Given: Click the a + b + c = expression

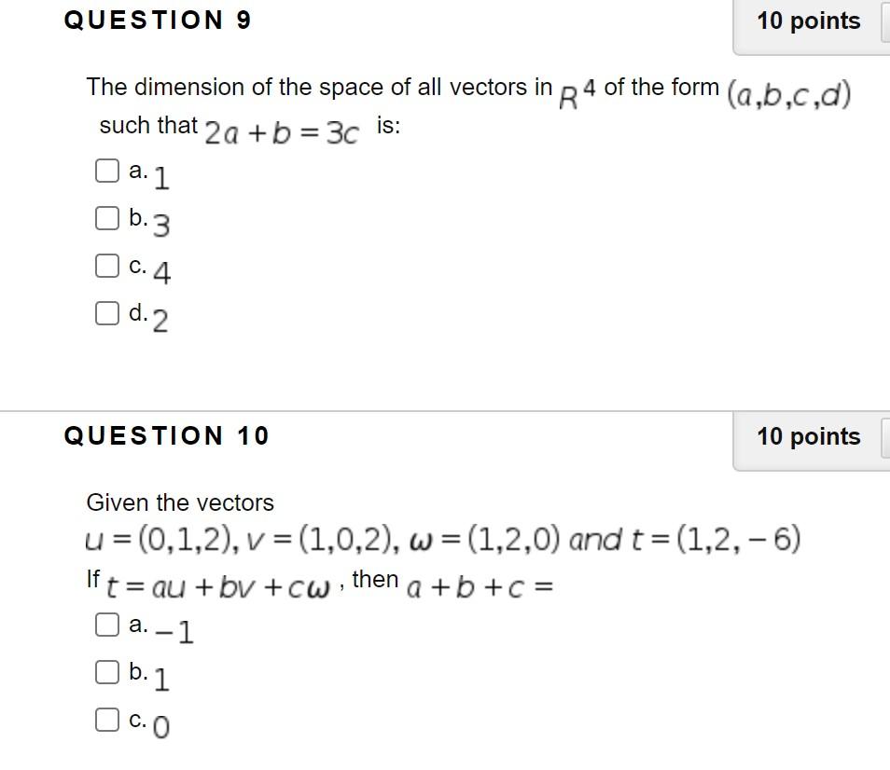Looking at the screenshot, I should tap(479, 589).
